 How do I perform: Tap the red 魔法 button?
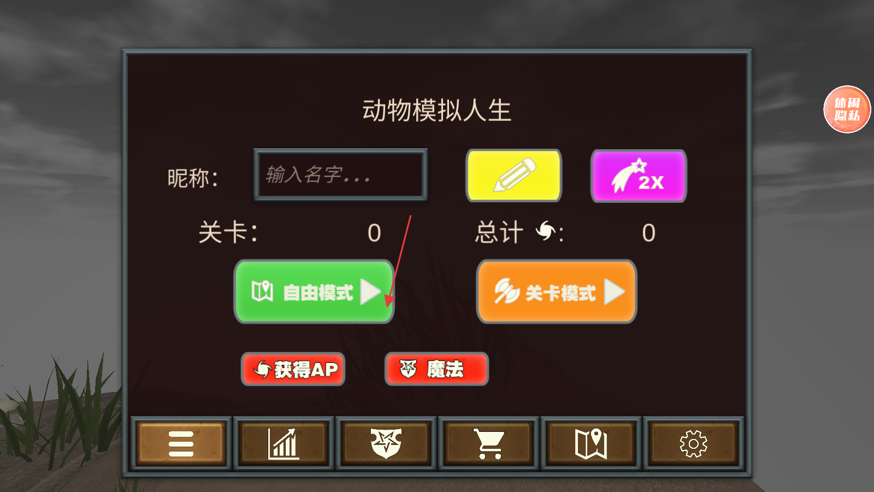point(436,369)
